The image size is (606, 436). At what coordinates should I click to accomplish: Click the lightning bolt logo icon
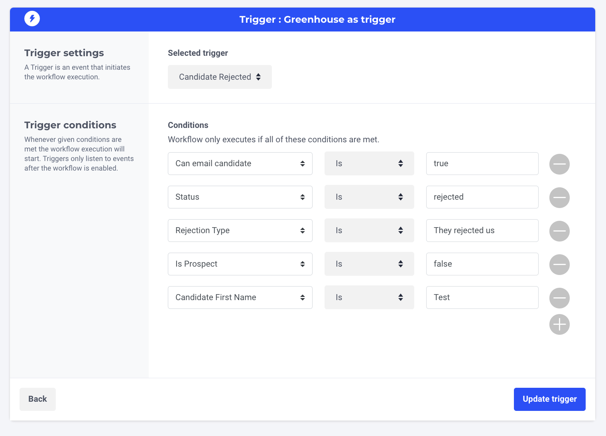(x=32, y=18)
